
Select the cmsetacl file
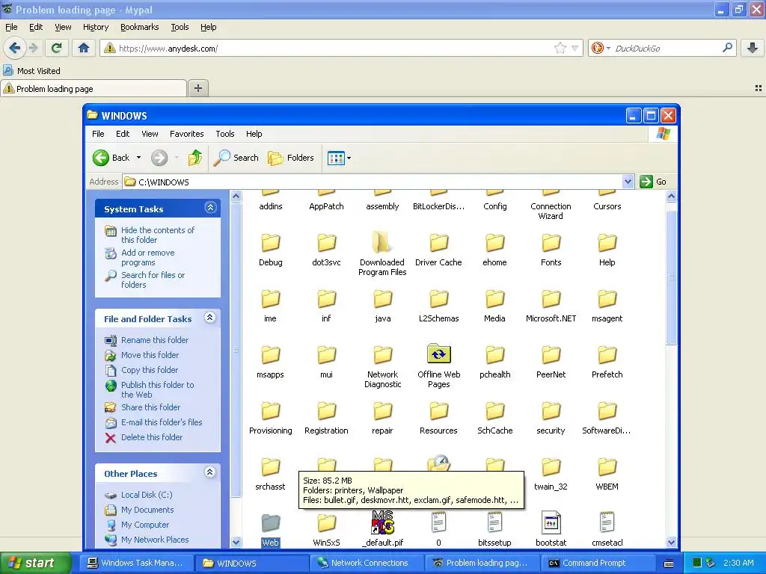point(607,528)
